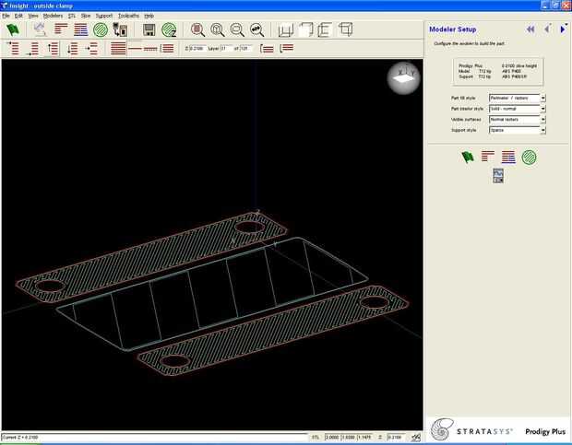Toggle the layer range display icon
This screenshot has height=445, width=572.
coord(167,48)
